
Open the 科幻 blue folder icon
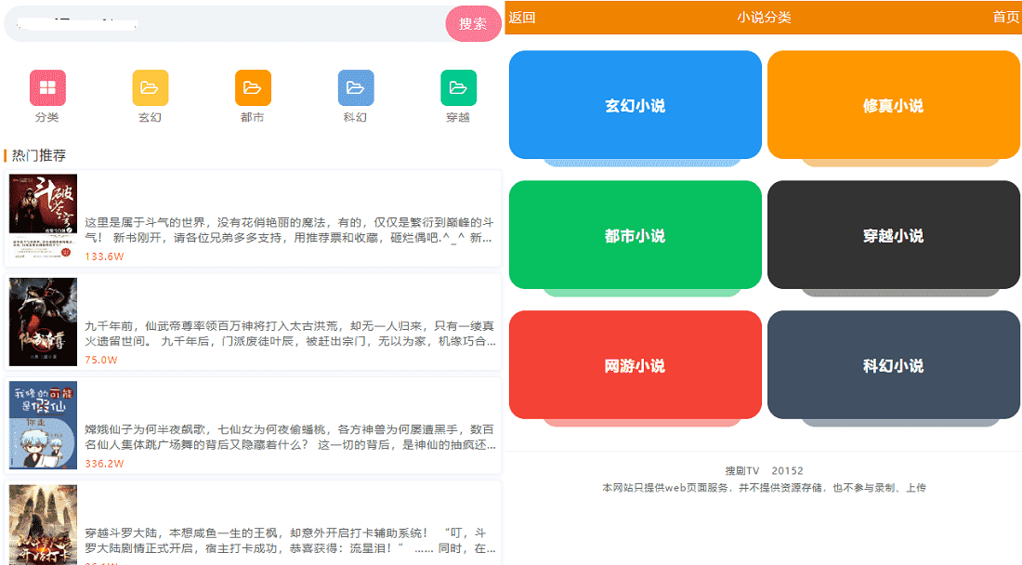click(355, 88)
